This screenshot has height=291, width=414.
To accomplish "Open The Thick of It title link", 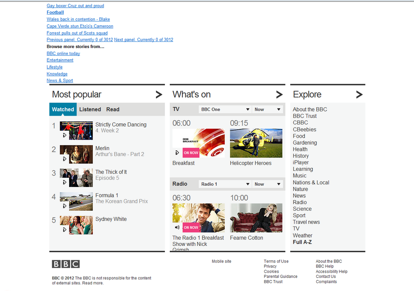I will (x=111, y=172).
